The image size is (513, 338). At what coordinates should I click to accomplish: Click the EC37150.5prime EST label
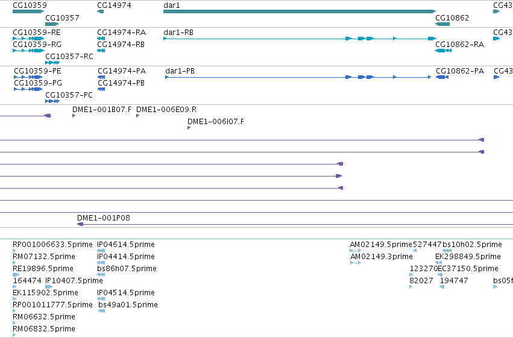[468, 269]
